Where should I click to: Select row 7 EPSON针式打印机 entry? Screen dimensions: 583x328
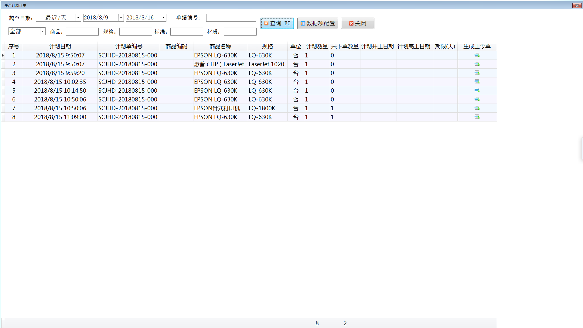[x=217, y=108]
